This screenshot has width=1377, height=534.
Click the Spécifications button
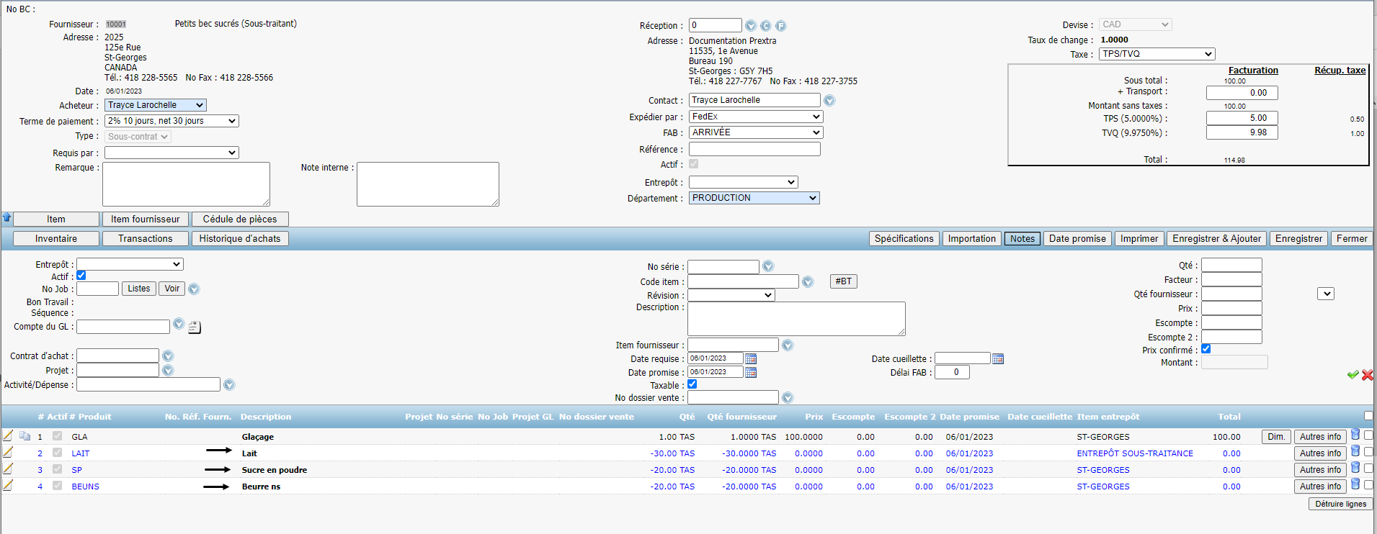point(904,239)
